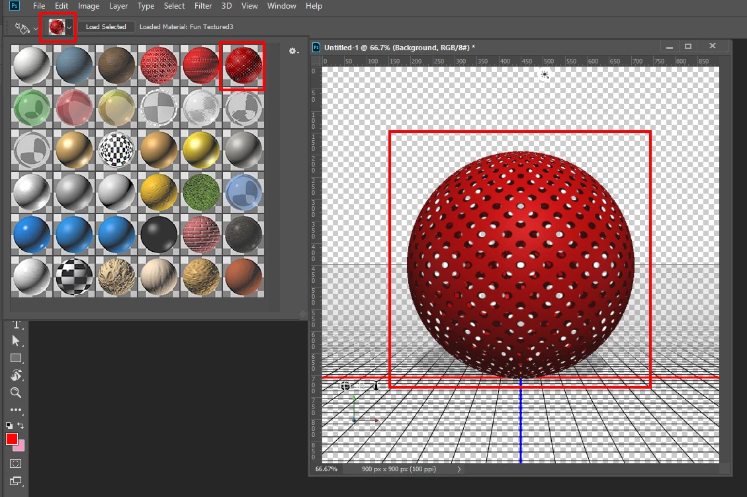Reset to default foreground and background colors
Screen dimensions: 747x497
(x=9, y=426)
